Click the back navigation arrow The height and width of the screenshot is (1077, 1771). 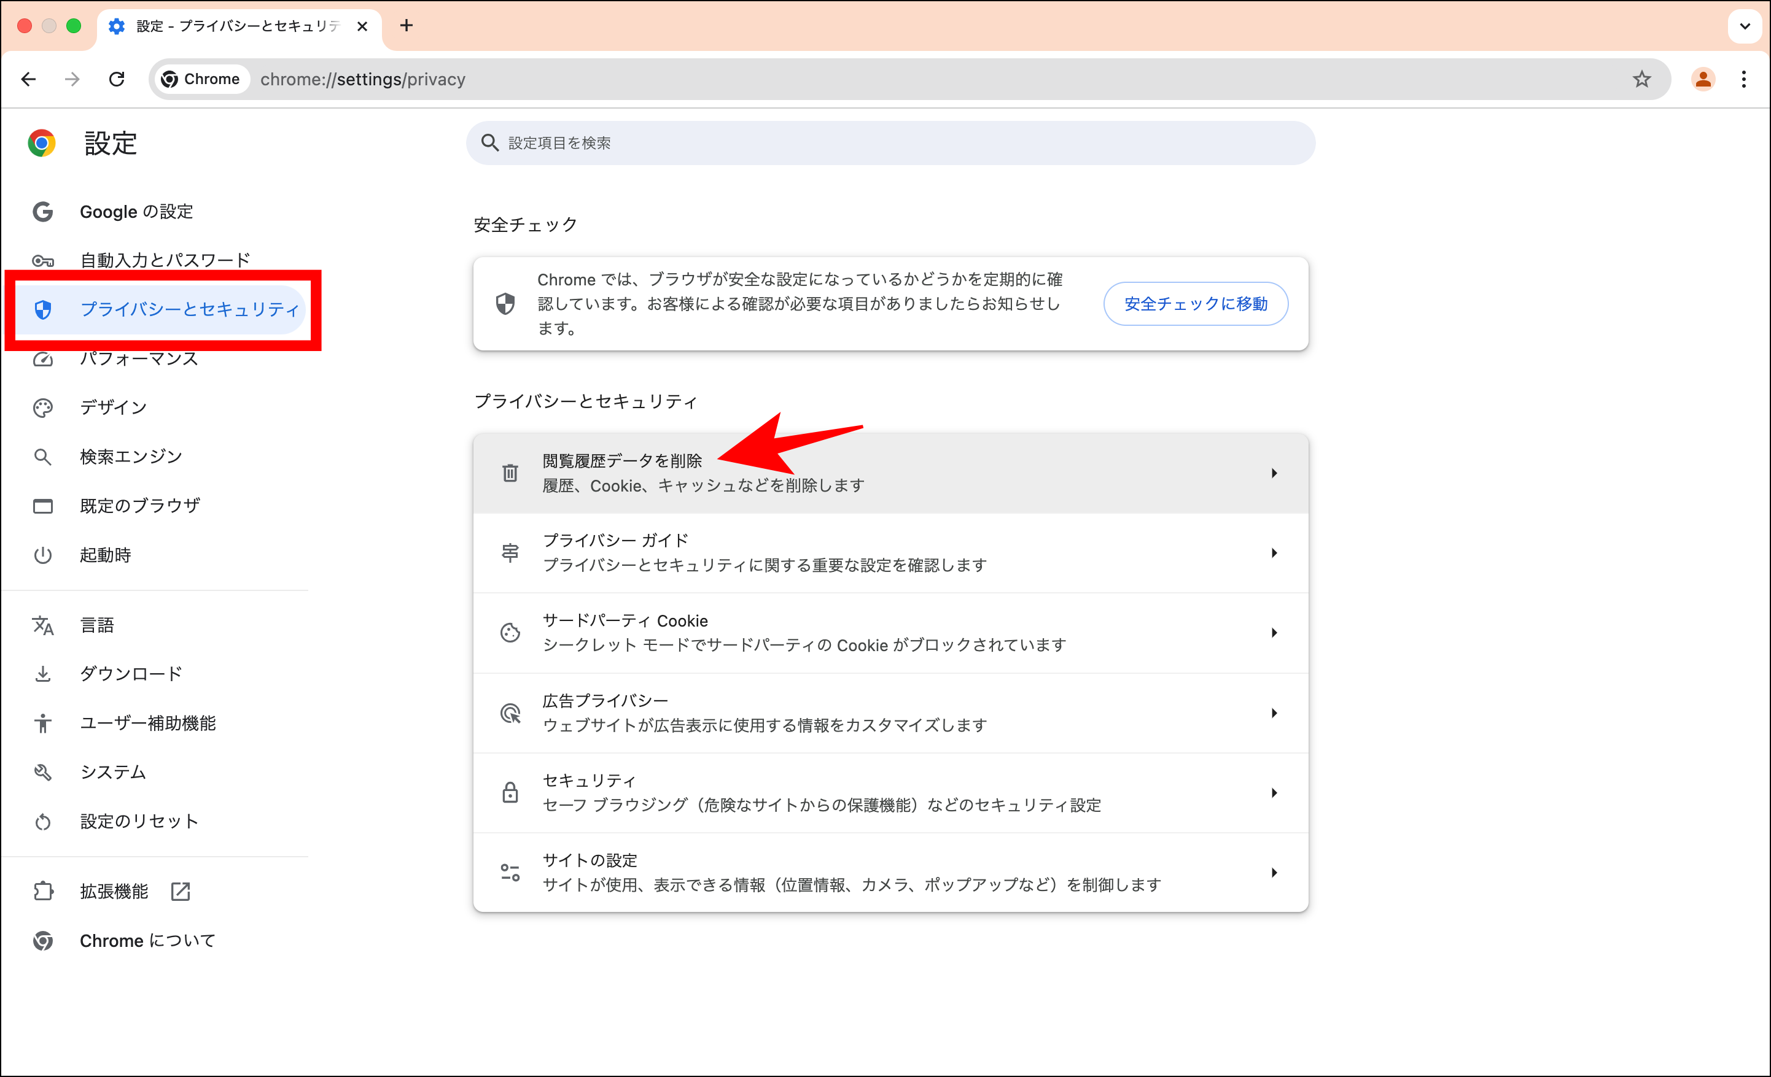(x=29, y=79)
